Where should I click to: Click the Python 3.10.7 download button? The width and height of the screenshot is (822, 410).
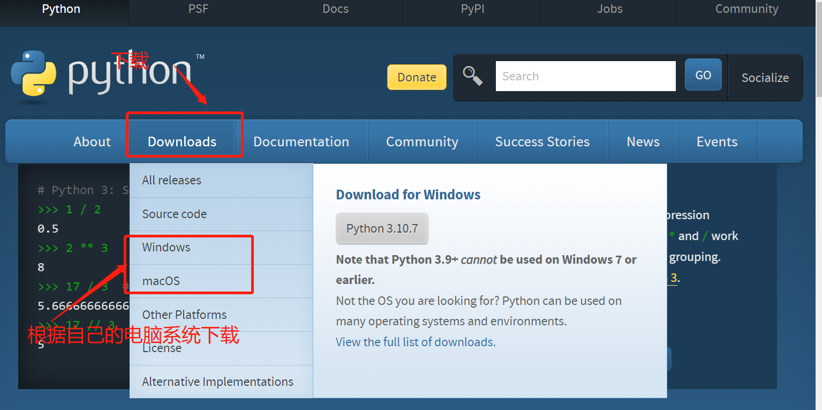[x=382, y=229]
